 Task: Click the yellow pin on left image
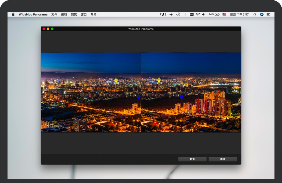pos(116,81)
